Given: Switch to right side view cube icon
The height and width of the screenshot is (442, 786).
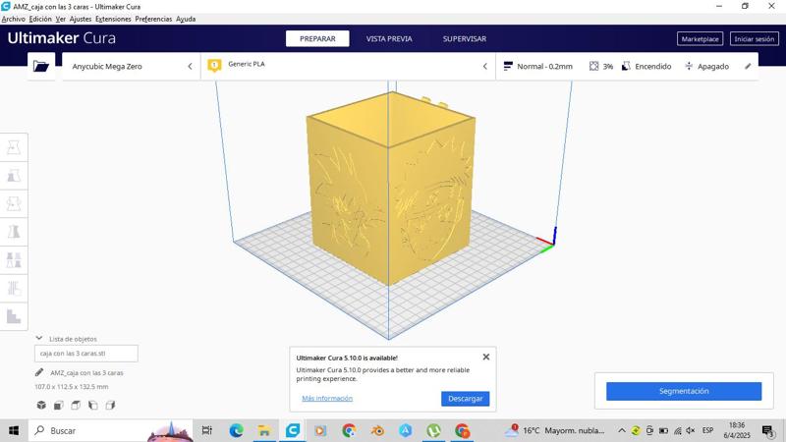Looking at the screenshot, I should [110, 405].
